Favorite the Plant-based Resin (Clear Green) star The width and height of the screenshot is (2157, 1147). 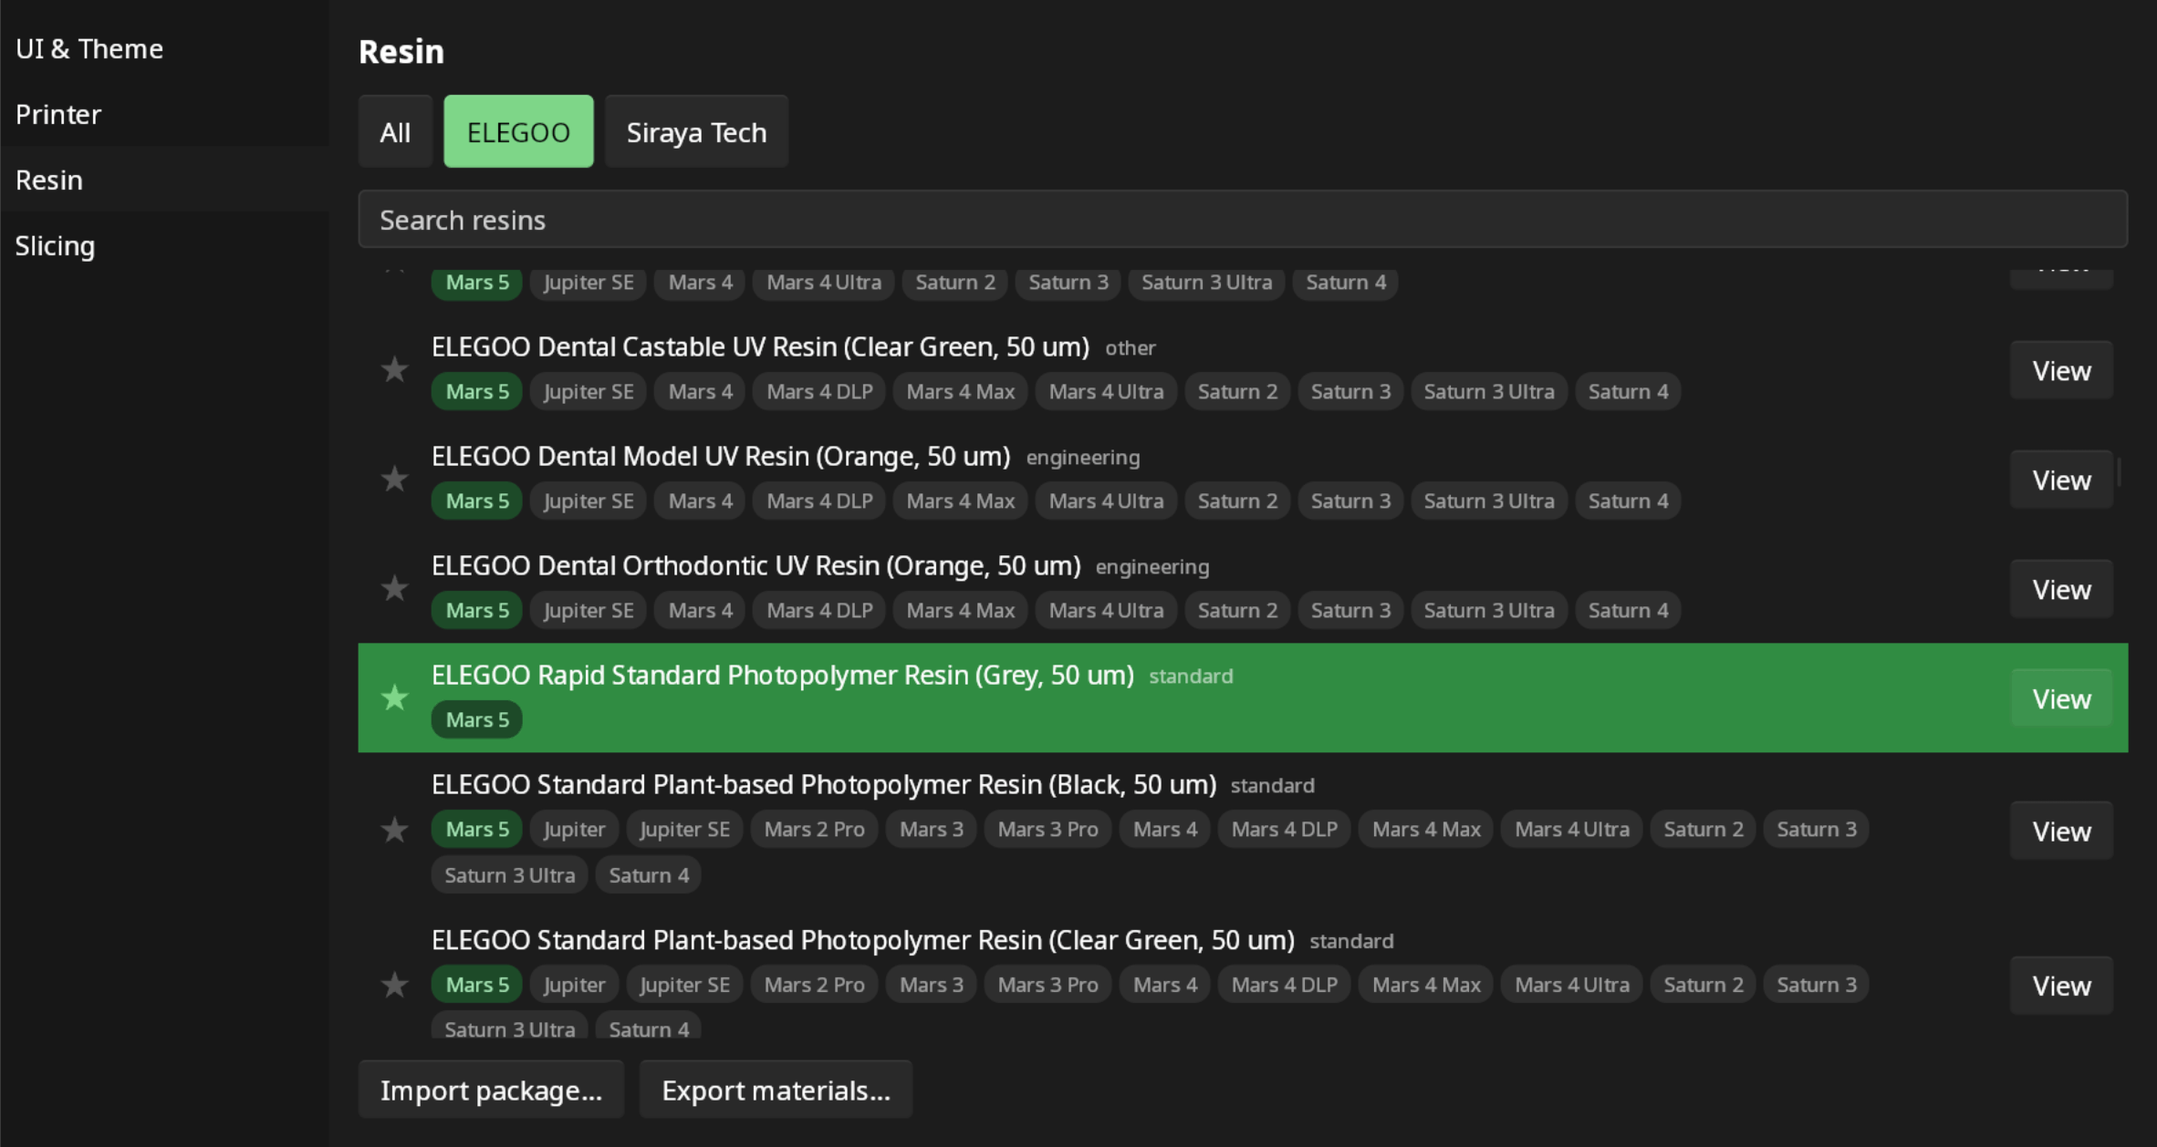coord(394,986)
